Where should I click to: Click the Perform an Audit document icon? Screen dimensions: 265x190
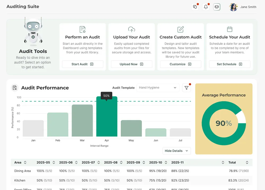(82, 30)
